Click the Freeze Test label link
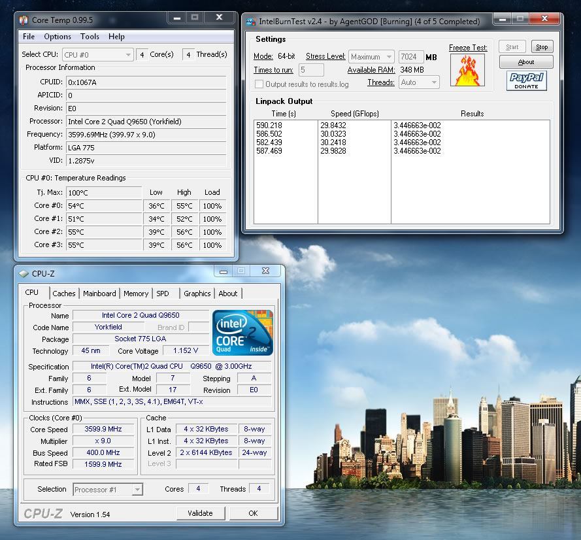 tap(468, 48)
